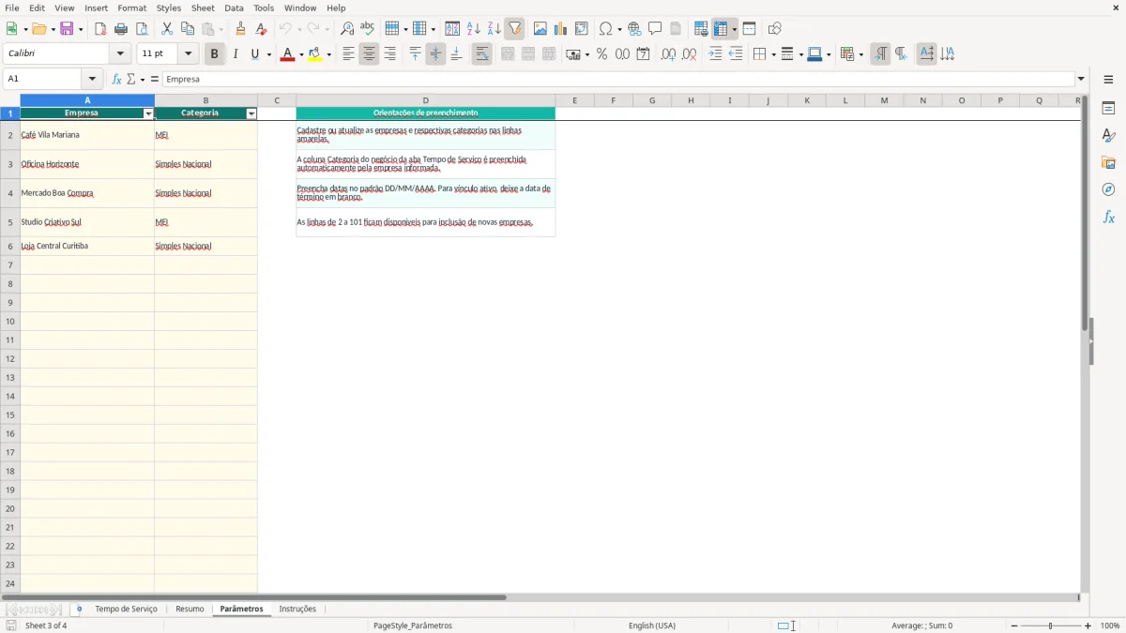
Task: Toggle Bold formatting
Action: pyautogui.click(x=214, y=54)
